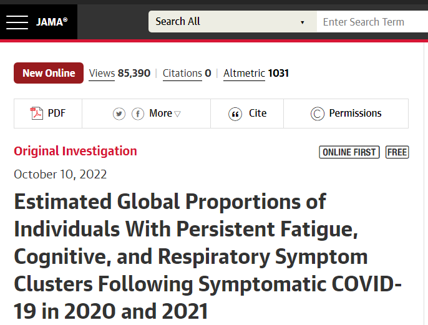The height and width of the screenshot is (325, 428).
Task: Click the search term input field
Action: (x=372, y=22)
